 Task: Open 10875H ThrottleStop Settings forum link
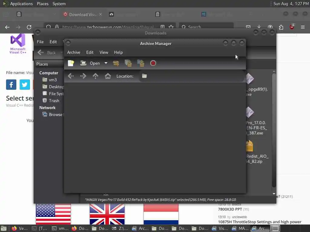259,222
